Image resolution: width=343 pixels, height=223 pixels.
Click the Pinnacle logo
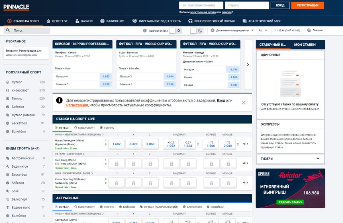(x=16, y=7)
